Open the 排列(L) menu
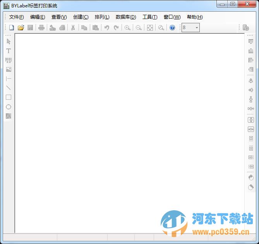Screen dimensions: 259x244 102,17
